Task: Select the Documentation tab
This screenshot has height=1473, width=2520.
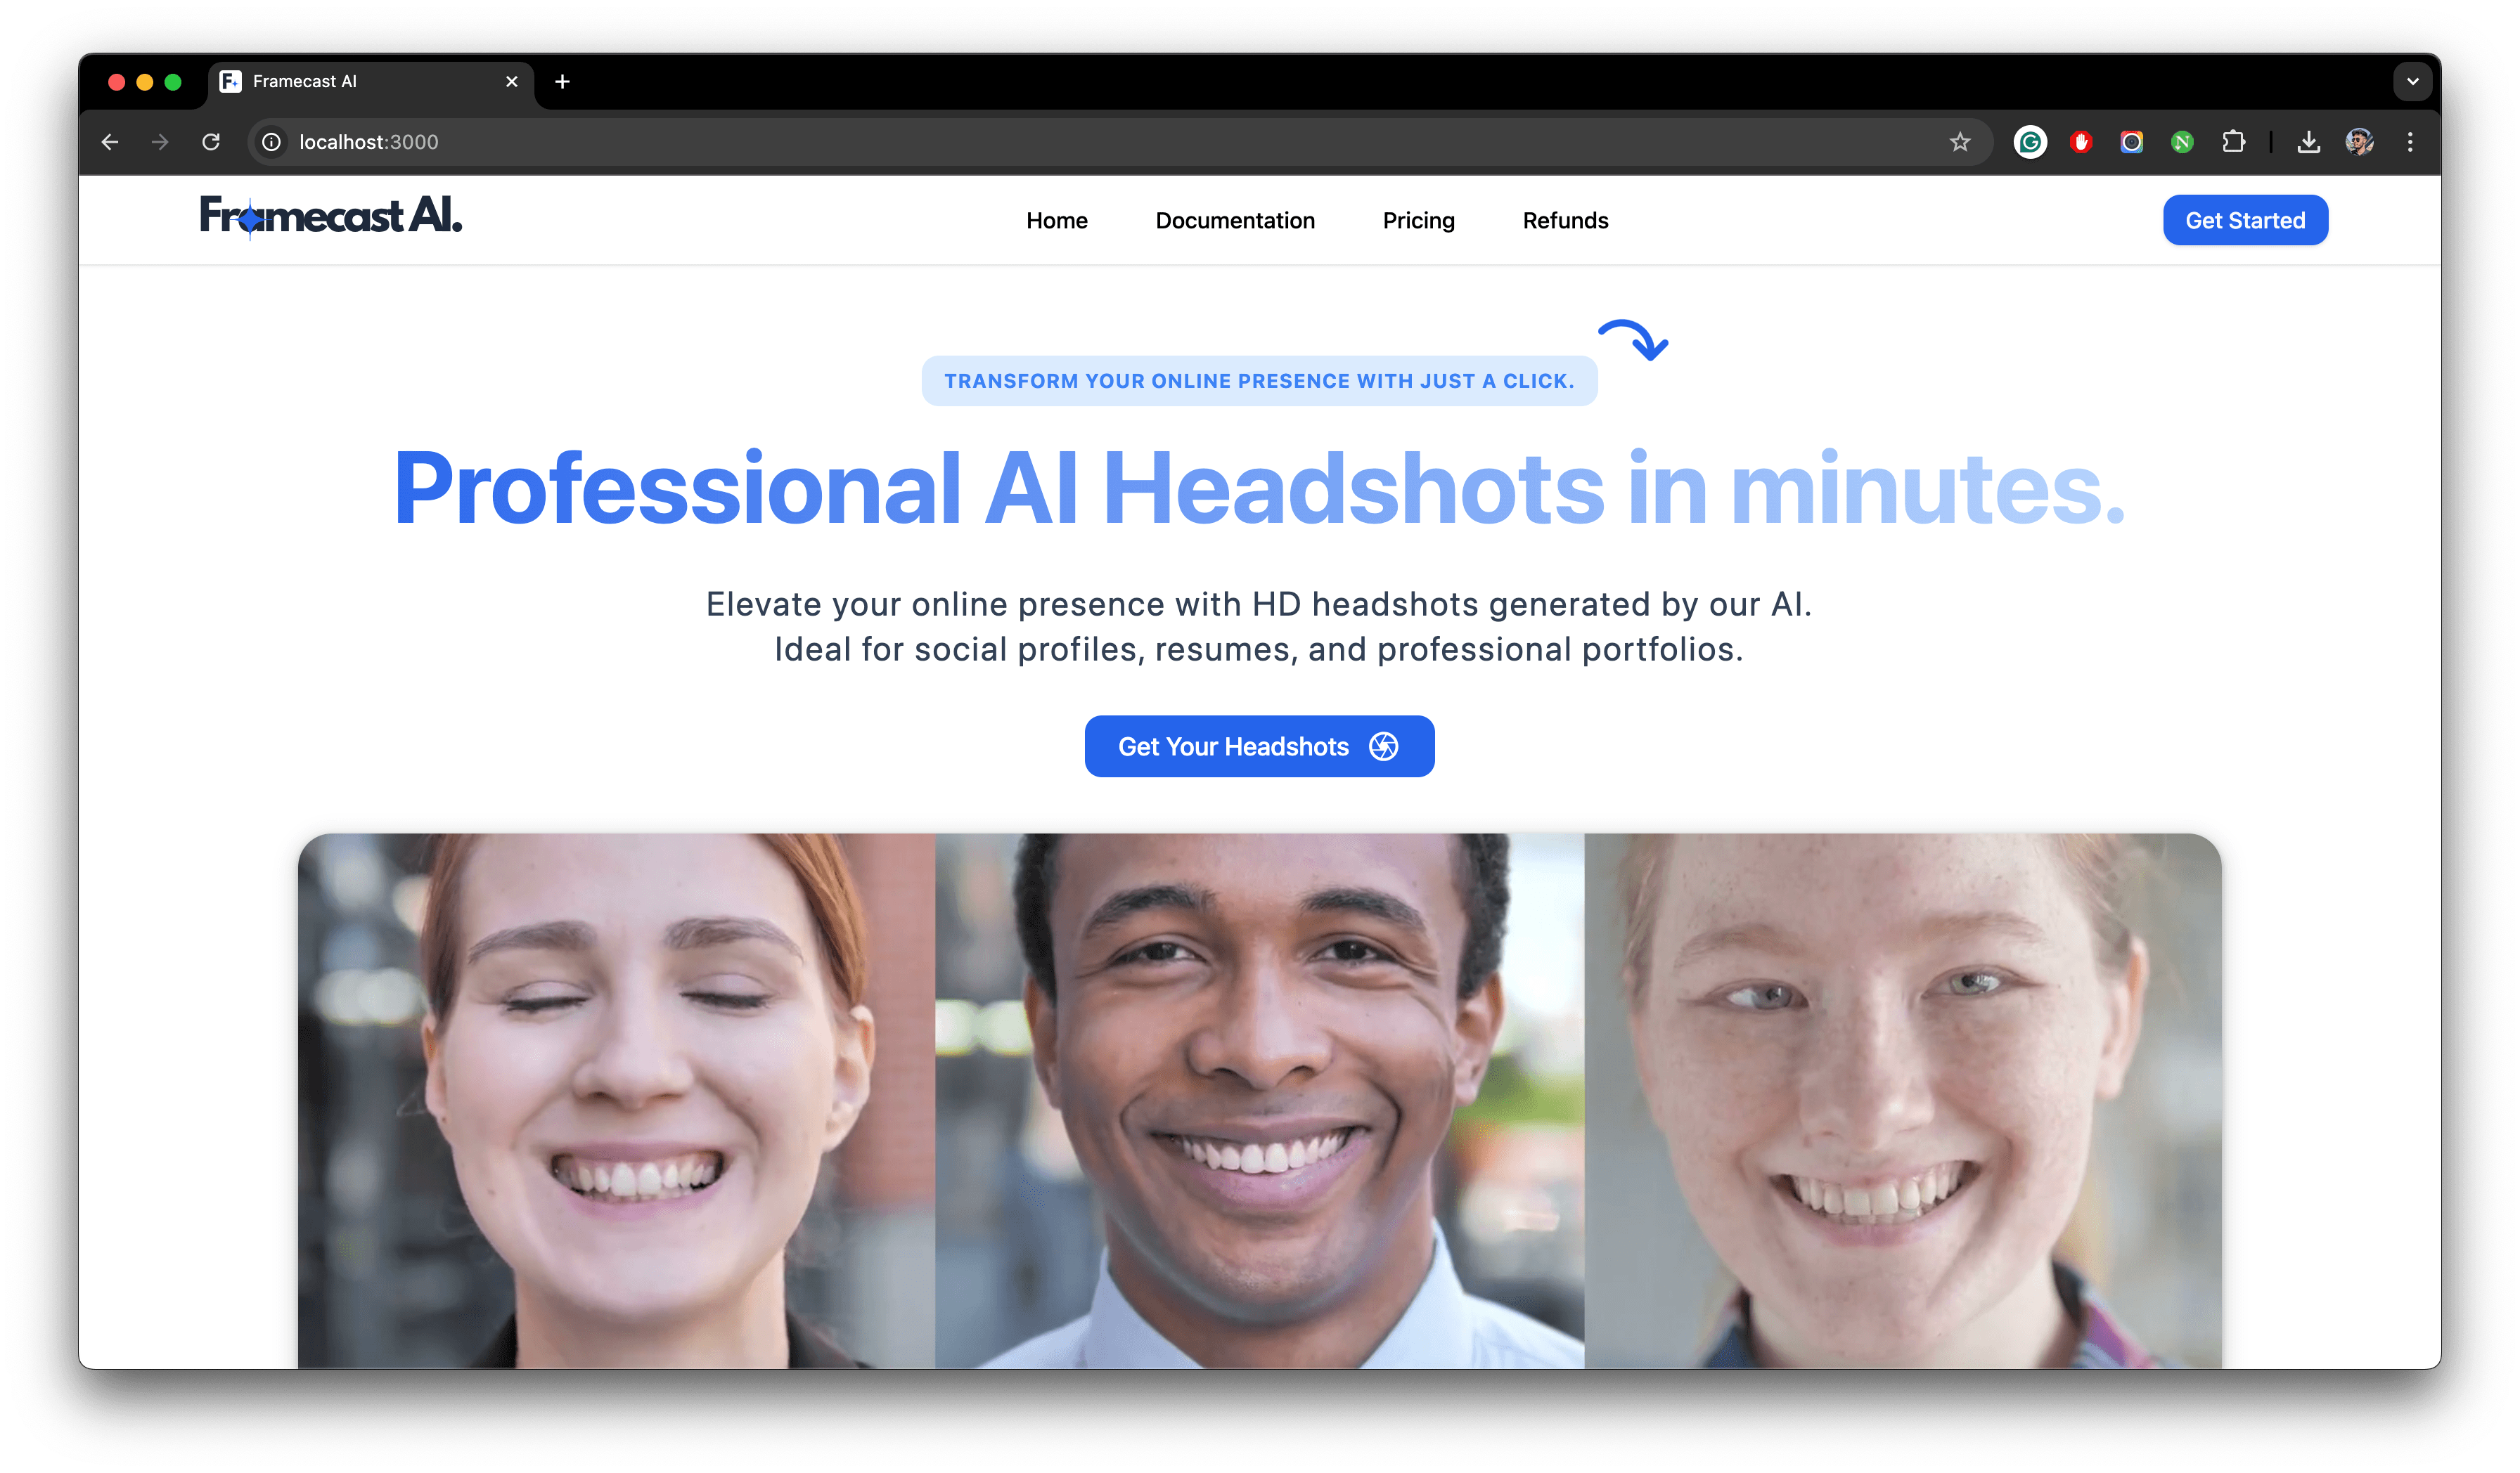Action: point(1235,219)
